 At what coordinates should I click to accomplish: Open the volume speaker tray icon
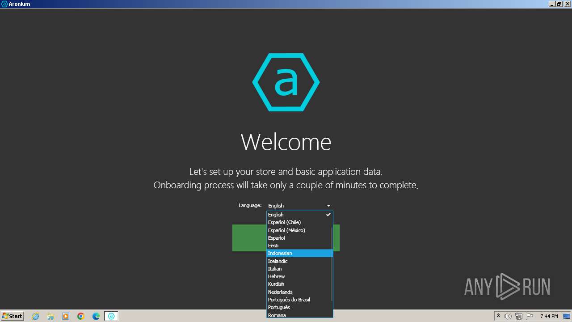coord(508,316)
